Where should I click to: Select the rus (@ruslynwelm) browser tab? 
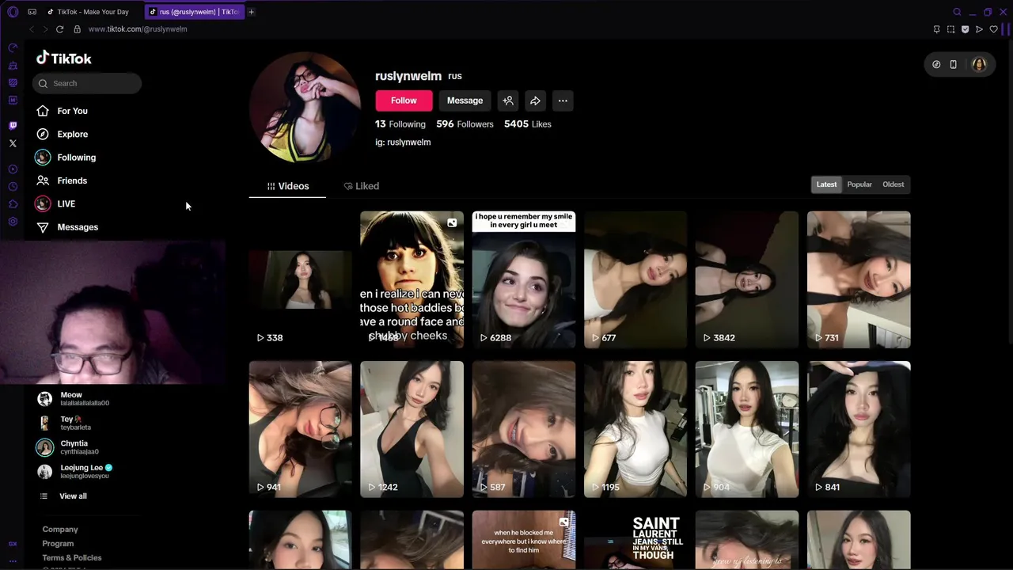coord(195,12)
